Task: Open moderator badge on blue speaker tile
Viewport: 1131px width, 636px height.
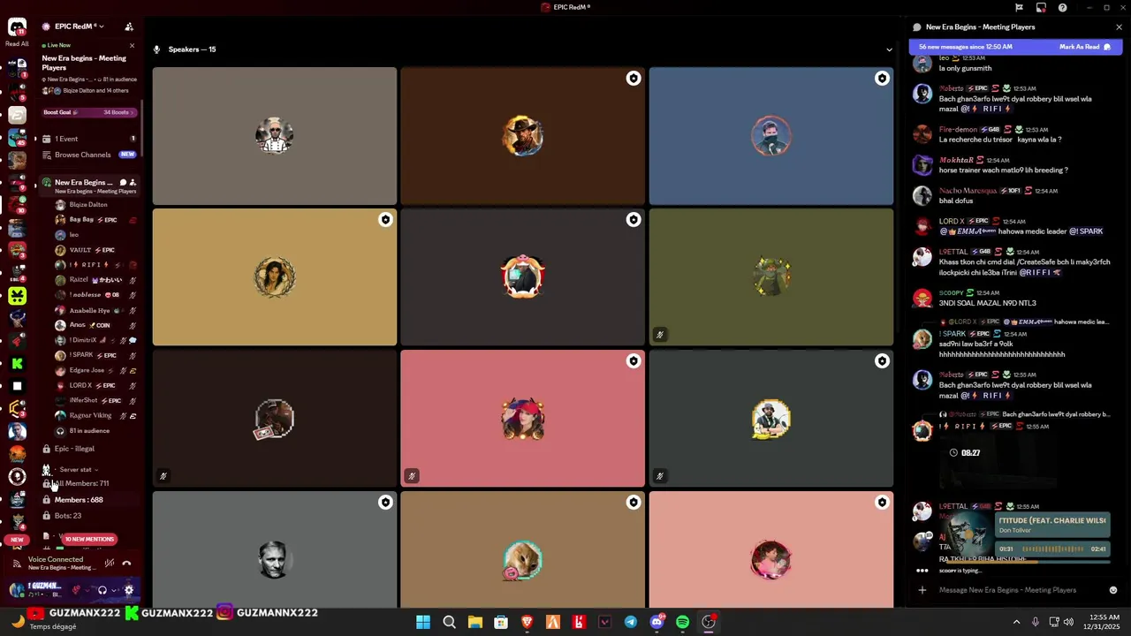Action: pos(882,79)
